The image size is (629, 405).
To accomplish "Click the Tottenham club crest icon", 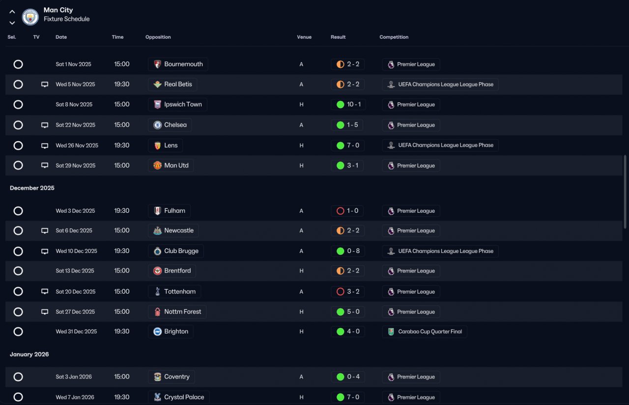I will click(157, 292).
